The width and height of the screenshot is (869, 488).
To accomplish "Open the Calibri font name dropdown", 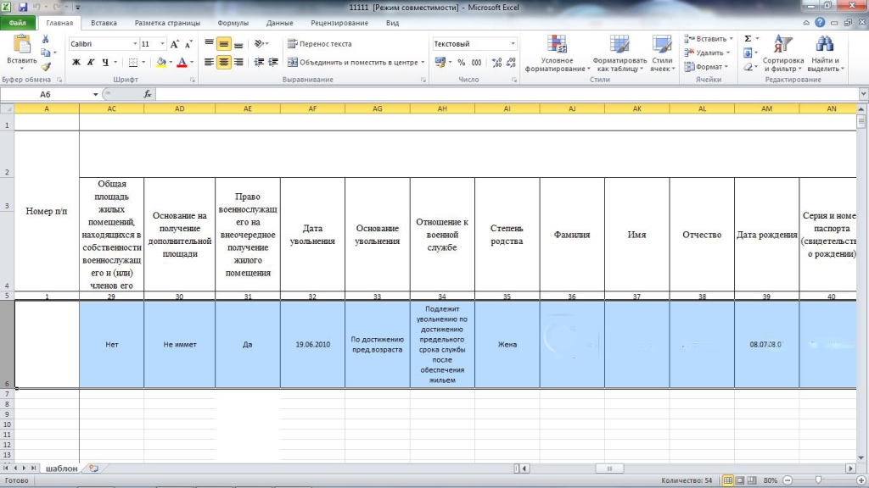I will (135, 44).
